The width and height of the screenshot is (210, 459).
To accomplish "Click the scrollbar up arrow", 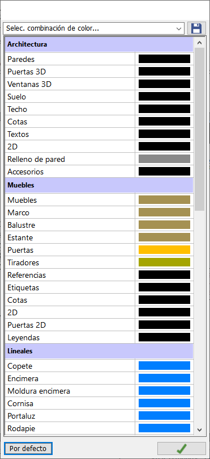I will 199,43.
